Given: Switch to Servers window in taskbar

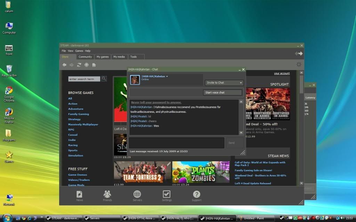Looking at the screenshot, I should (102, 218).
